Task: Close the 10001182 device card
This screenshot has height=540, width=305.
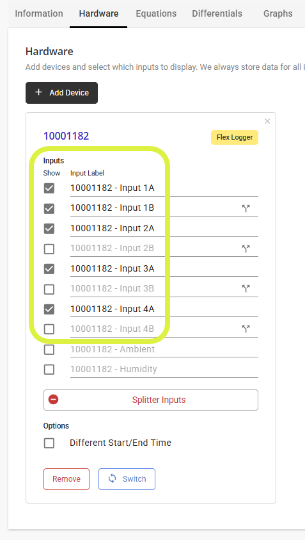Action: tap(267, 121)
